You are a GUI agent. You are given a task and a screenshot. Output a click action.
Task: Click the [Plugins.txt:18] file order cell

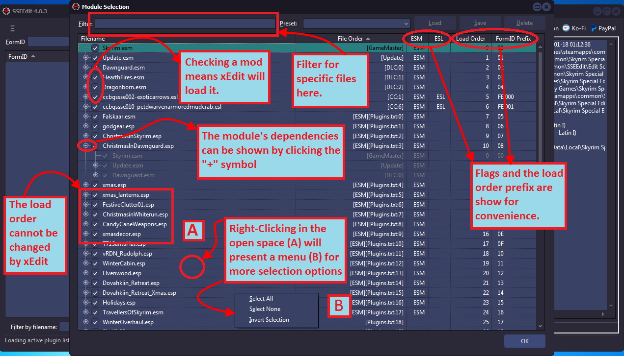(x=384, y=322)
